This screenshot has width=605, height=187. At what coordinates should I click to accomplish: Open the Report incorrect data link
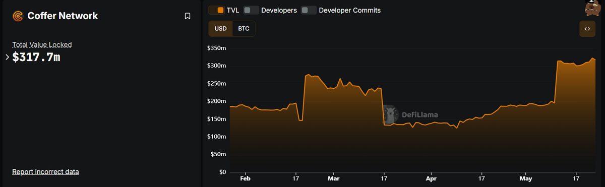(x=45, y=172)
